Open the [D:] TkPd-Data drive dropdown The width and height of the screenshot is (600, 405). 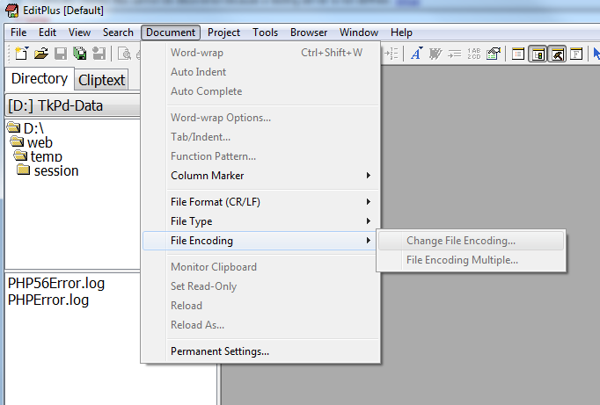(x=73, y=105)
